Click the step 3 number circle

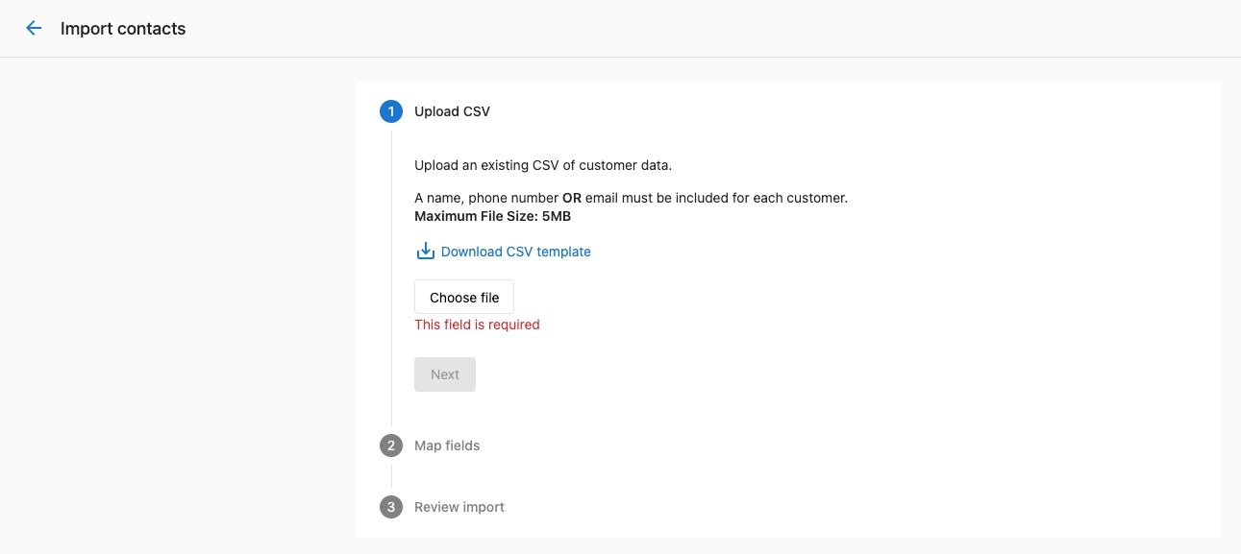tap(391, 507)
